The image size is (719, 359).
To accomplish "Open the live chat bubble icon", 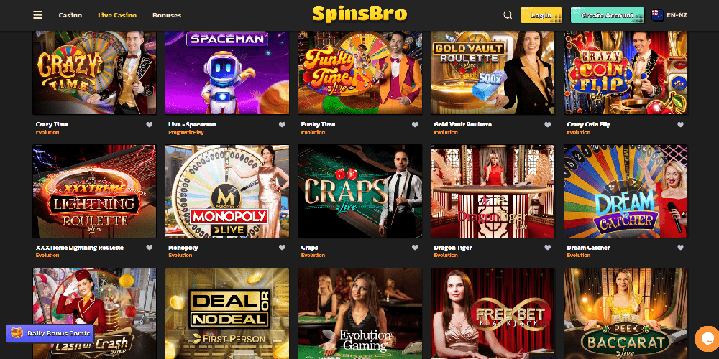I will [707, 339].
